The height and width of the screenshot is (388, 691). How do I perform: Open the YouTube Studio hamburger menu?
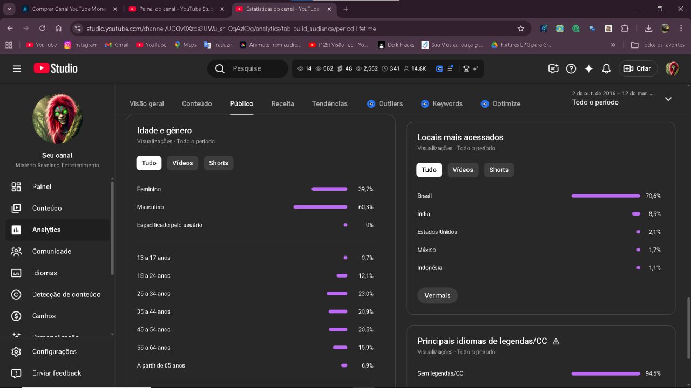[x=17, y=68]
